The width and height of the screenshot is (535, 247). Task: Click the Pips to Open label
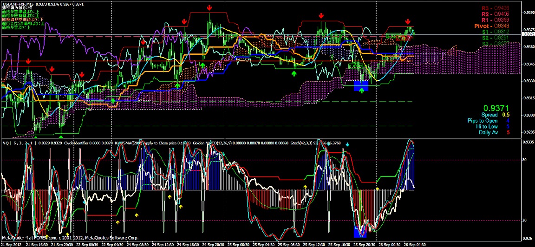point(482,121)
